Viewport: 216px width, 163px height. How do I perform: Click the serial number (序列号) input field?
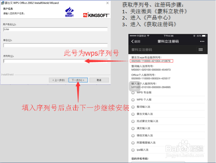click(55, 61)
